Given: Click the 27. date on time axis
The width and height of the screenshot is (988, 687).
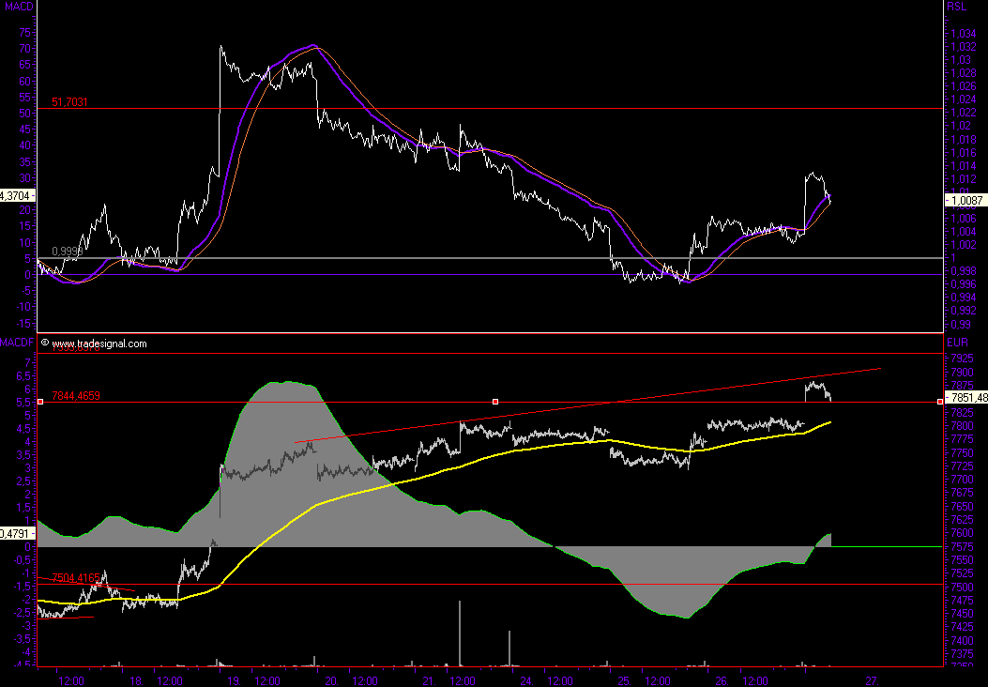Looking at the screenshot, I should (x=872, y=680).
